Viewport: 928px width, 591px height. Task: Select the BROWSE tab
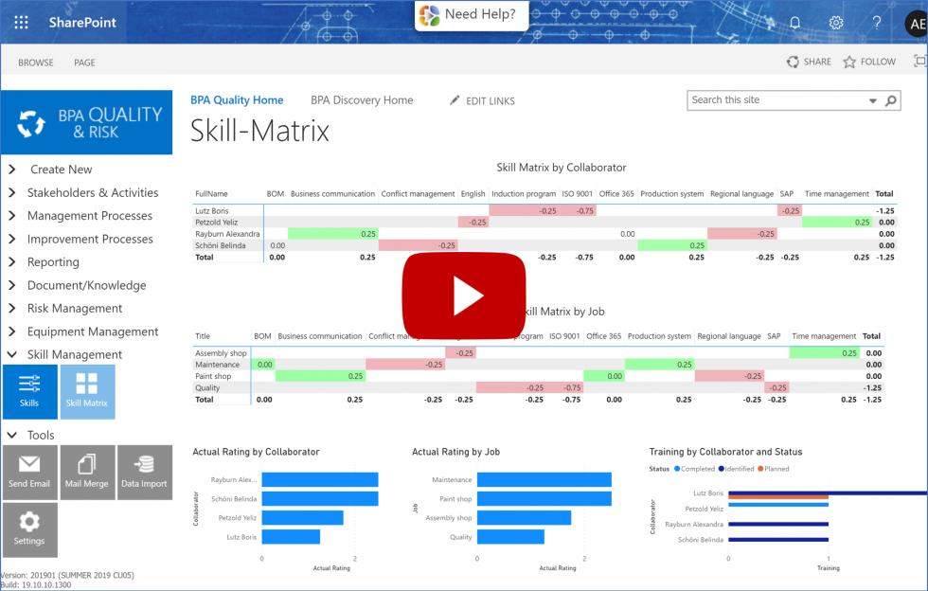pyautogui.click(x=35, y=62)
